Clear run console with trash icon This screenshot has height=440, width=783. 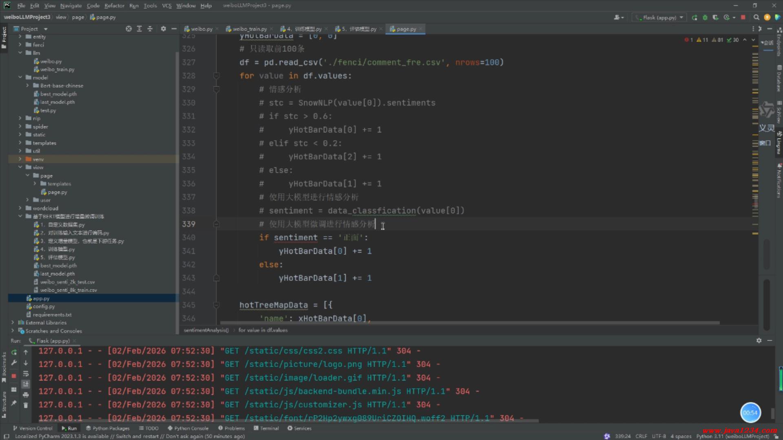point(26,405)
